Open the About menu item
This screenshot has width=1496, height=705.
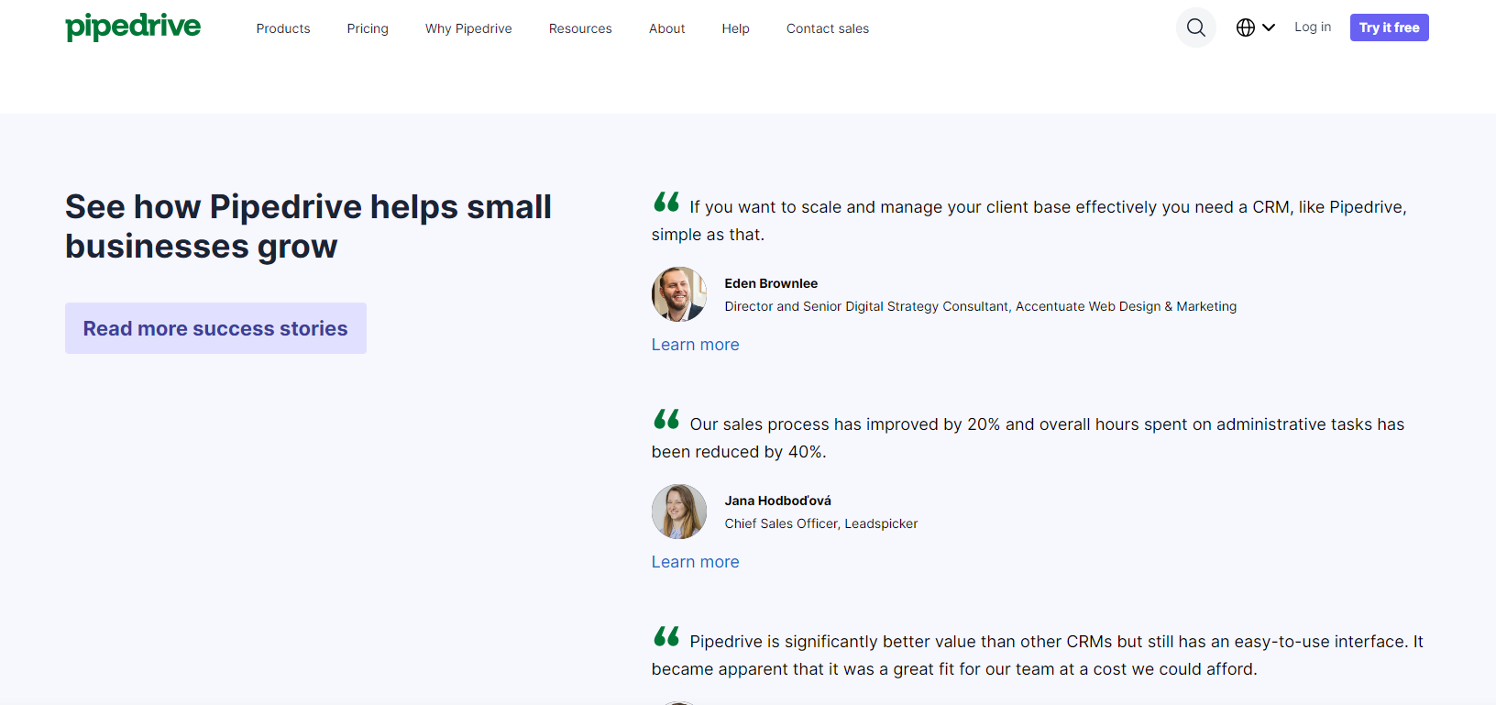666,28
